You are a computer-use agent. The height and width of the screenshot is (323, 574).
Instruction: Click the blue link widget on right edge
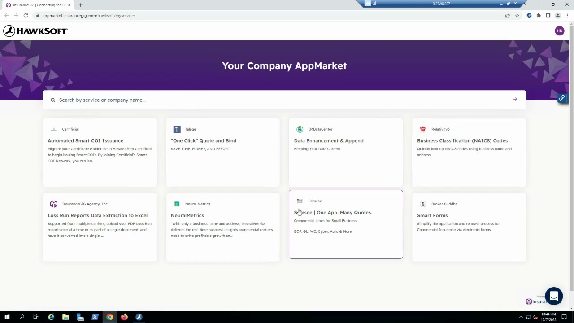[x=561, y=98]
